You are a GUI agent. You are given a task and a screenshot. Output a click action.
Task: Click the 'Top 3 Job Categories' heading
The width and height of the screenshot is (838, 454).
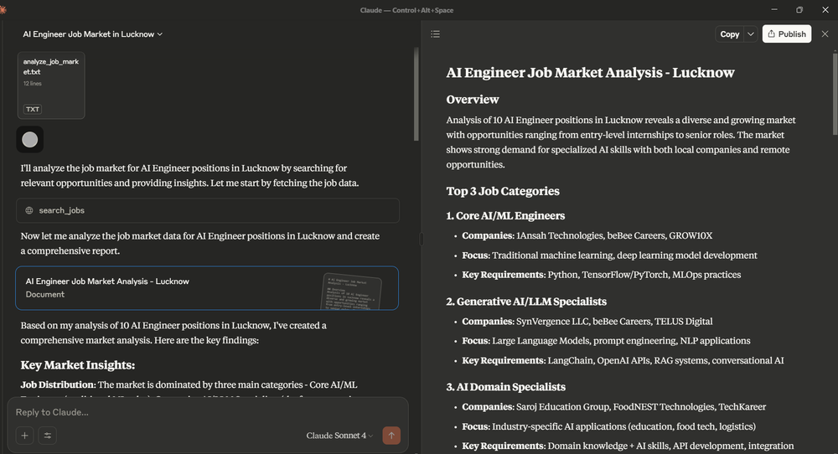[503, 191]
